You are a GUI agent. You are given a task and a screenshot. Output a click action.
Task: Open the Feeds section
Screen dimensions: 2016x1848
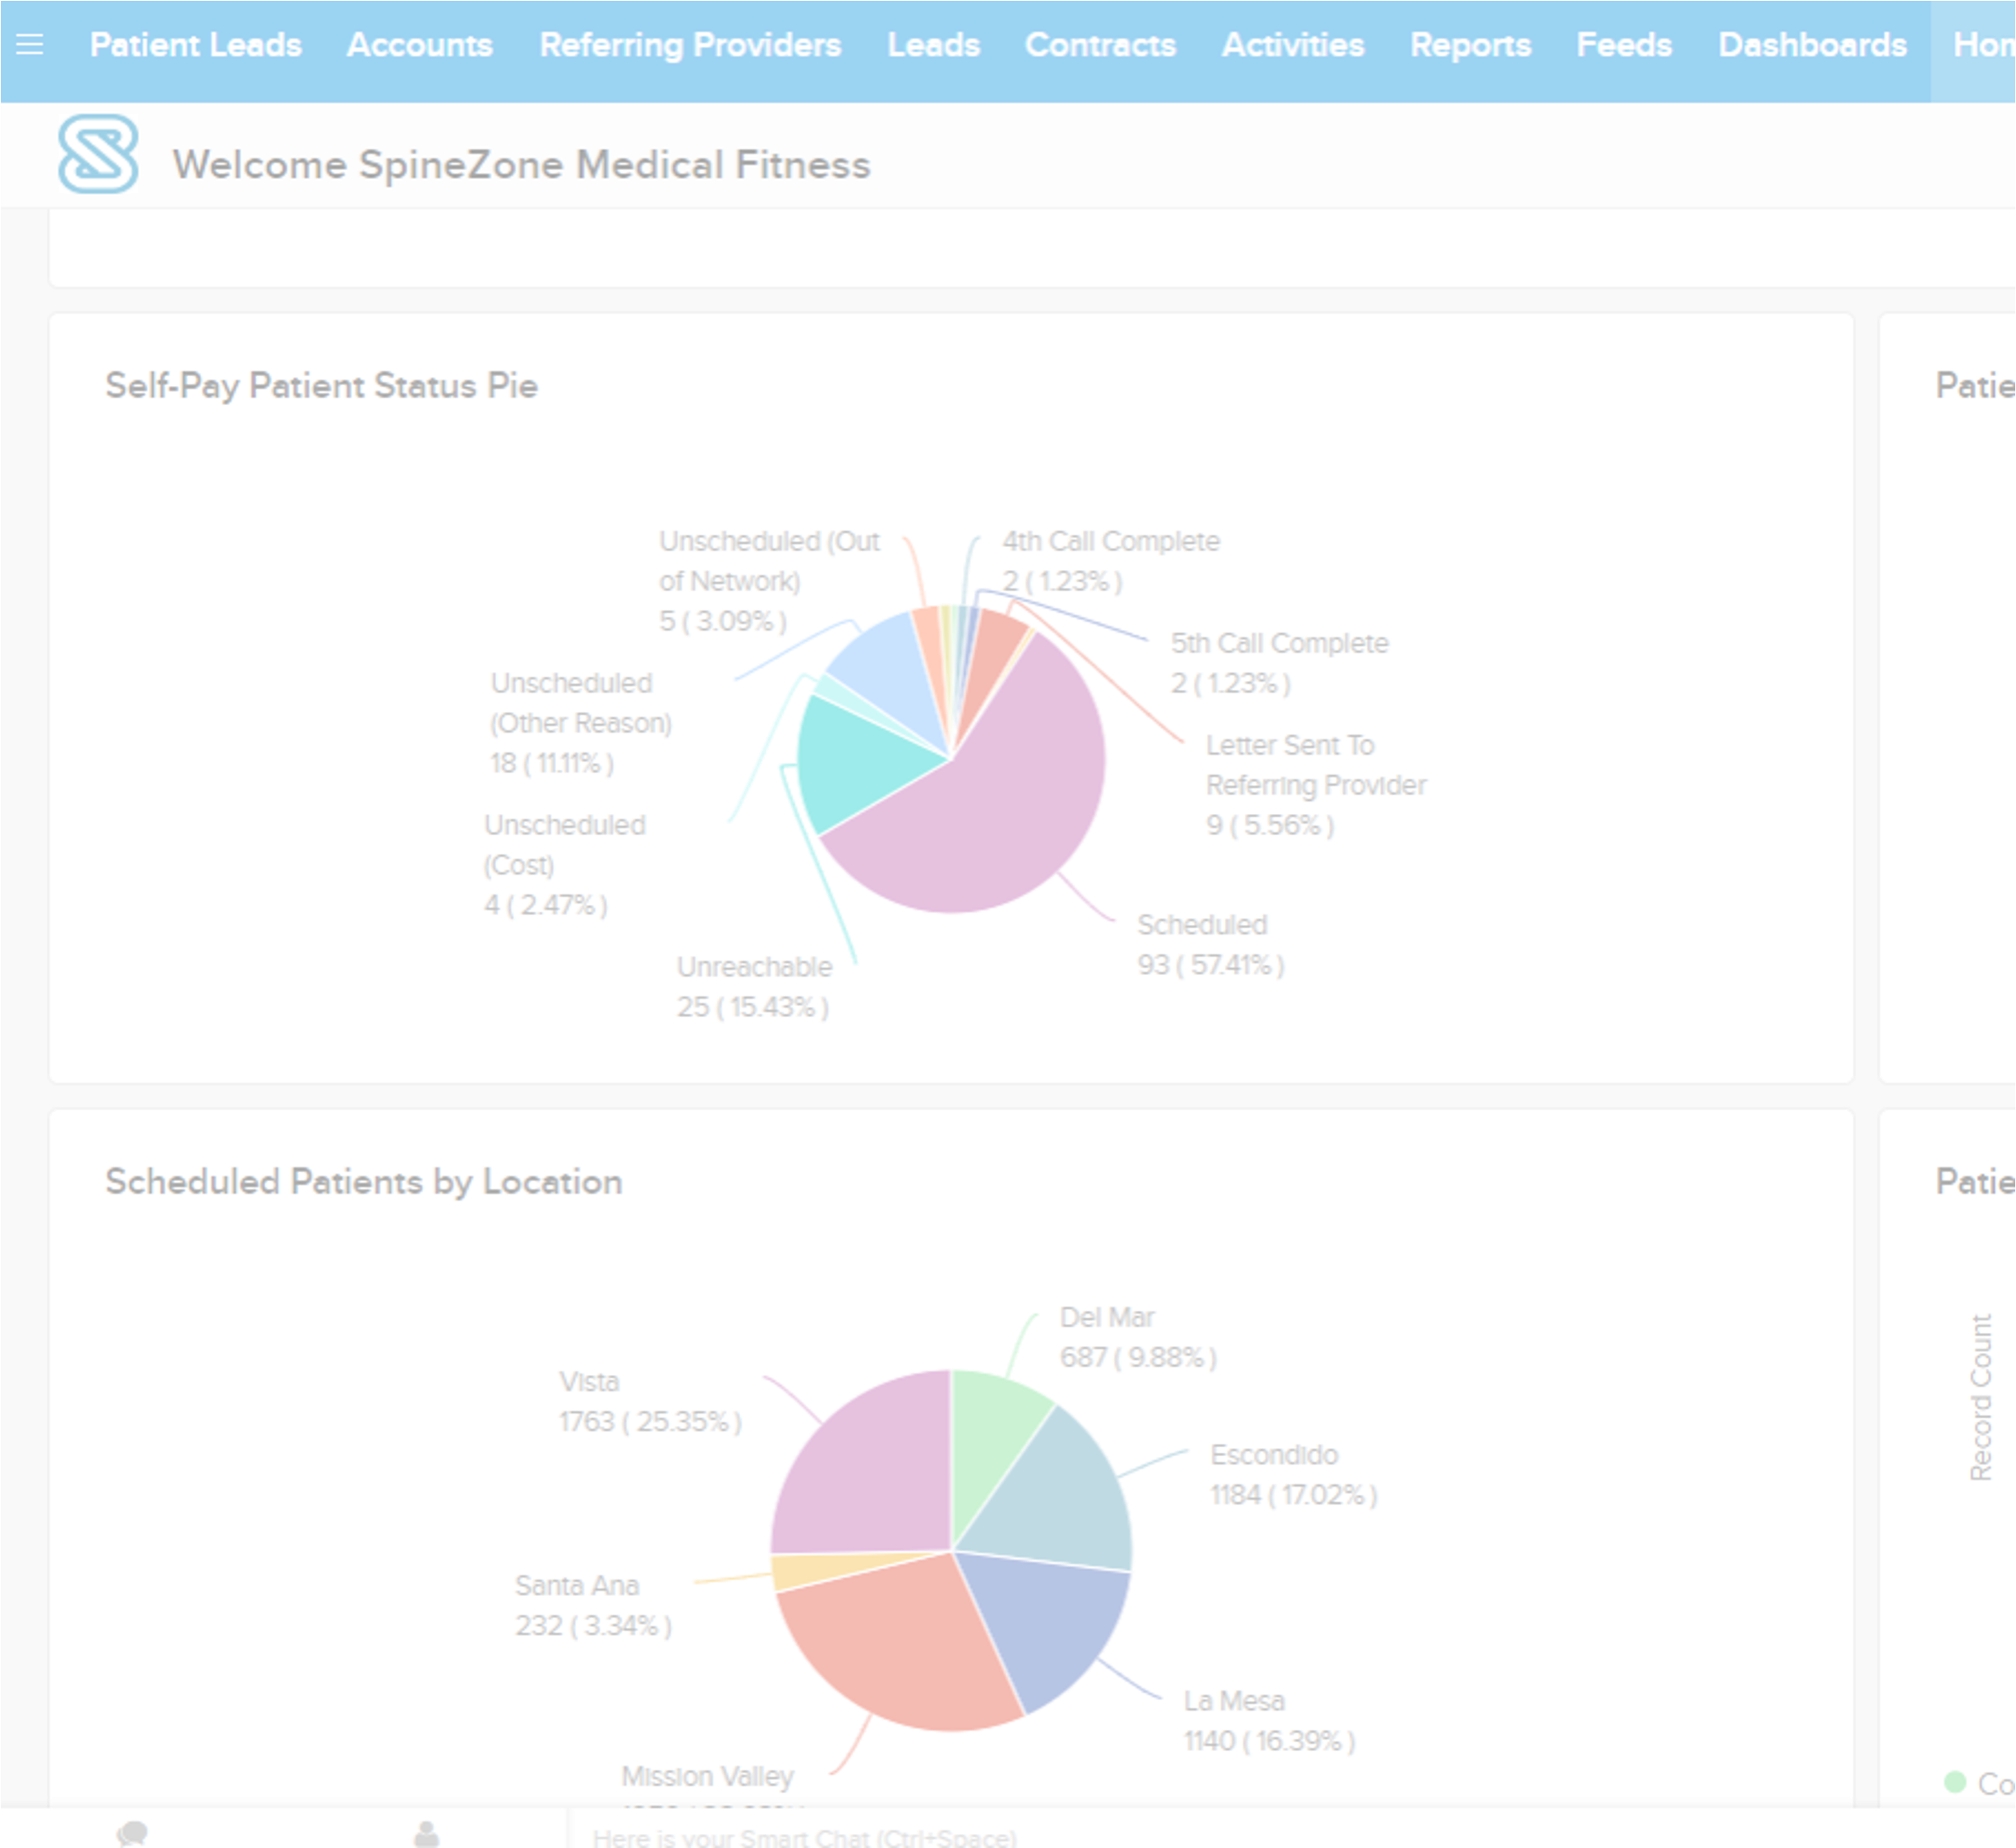click(1623, 45)
